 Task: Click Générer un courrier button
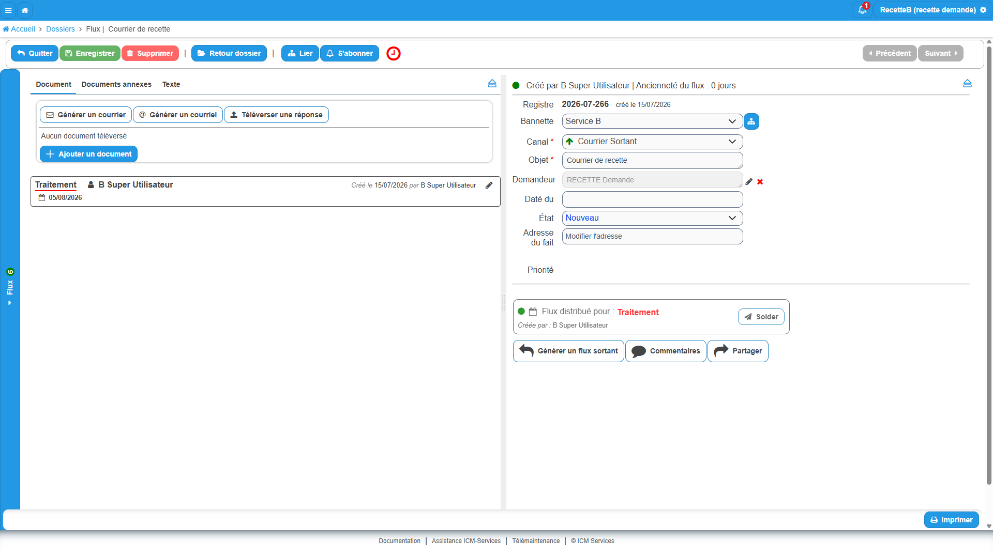click(x=86, y=115)
